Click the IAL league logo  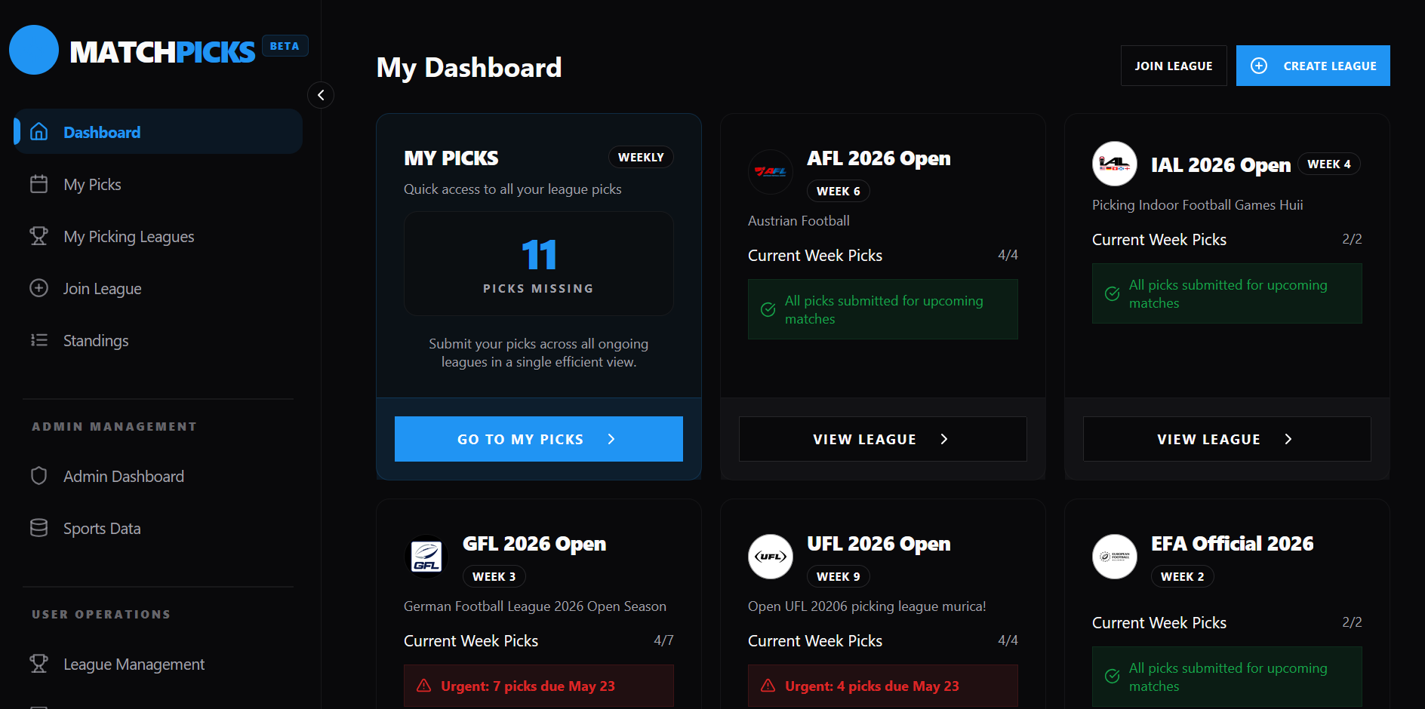pyautogui.click(x=1115, y=164)
